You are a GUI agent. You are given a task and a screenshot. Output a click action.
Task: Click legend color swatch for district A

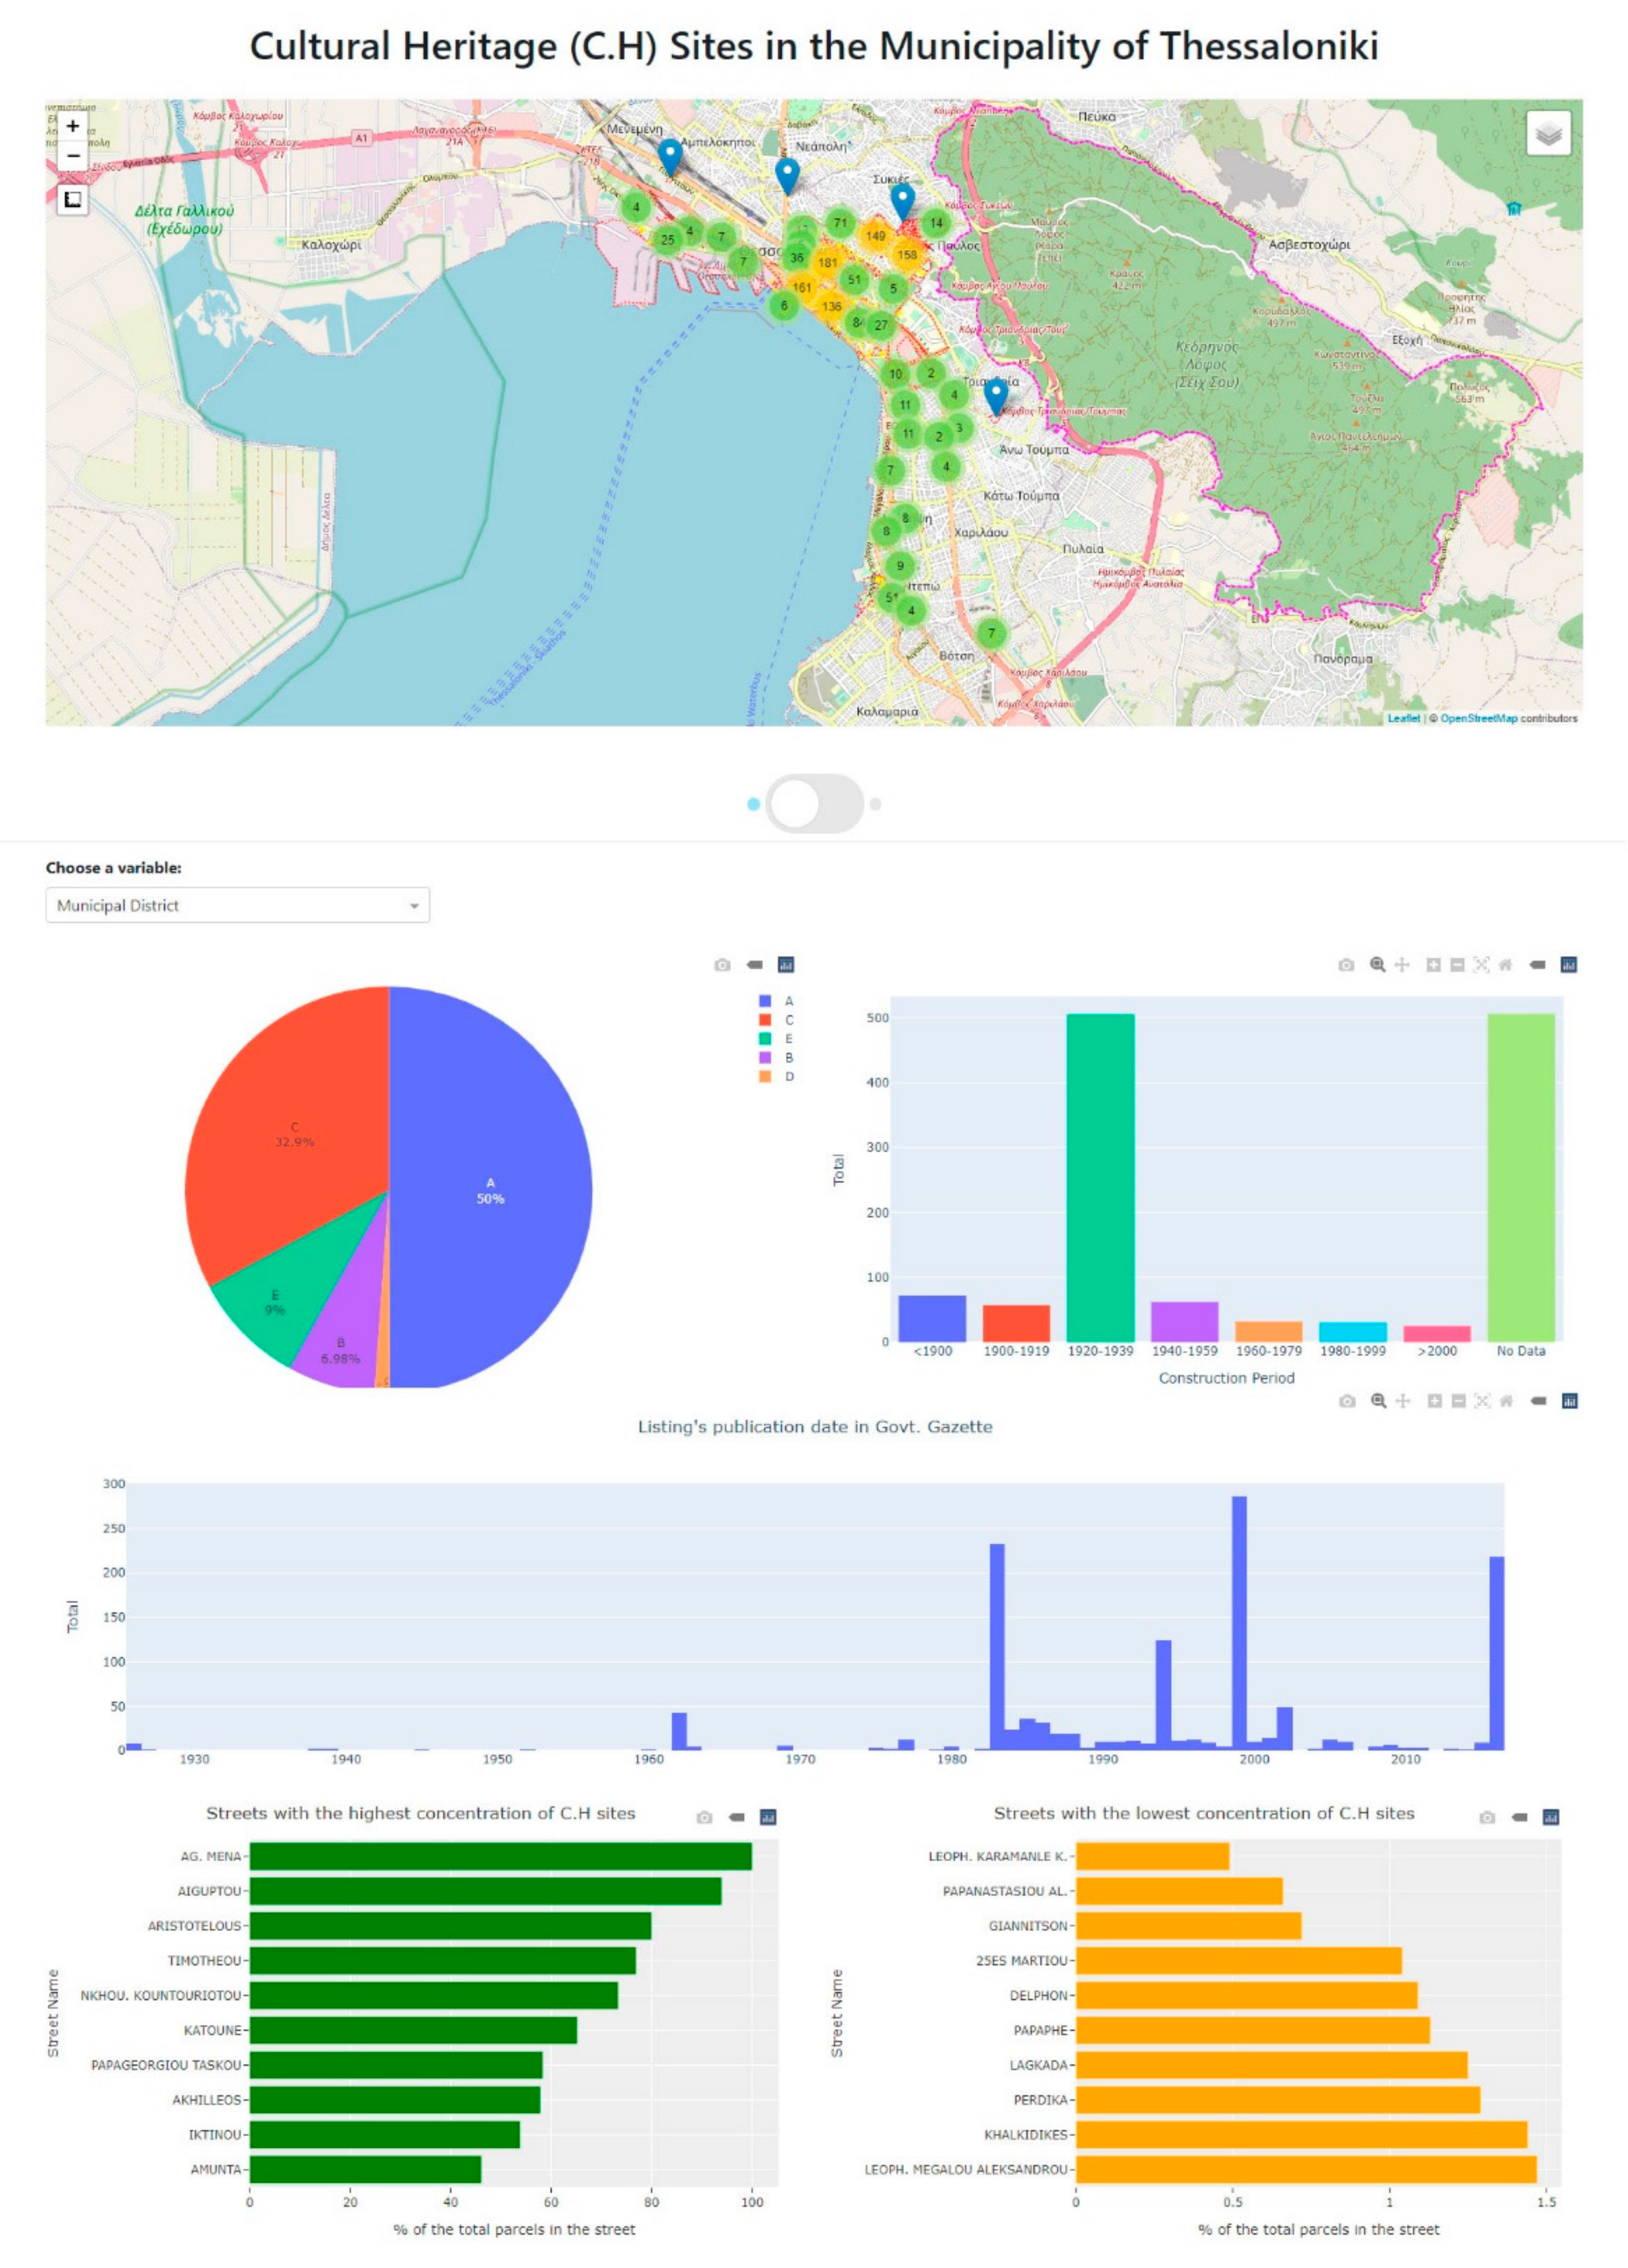tap(765, 1001)
